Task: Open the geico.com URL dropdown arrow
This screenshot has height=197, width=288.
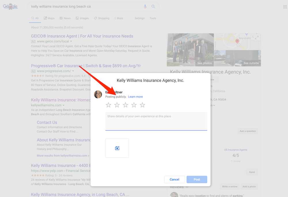Action: coord(71,41)
